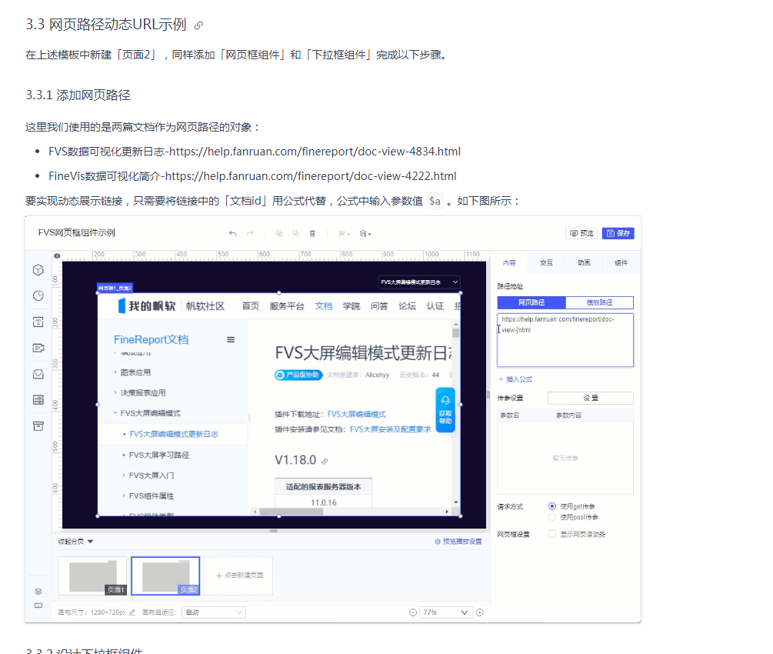Screen dimensions: 773x654
Task: Enable the 显示网页滚动条 checkbox
Action: tap(552, 534)
